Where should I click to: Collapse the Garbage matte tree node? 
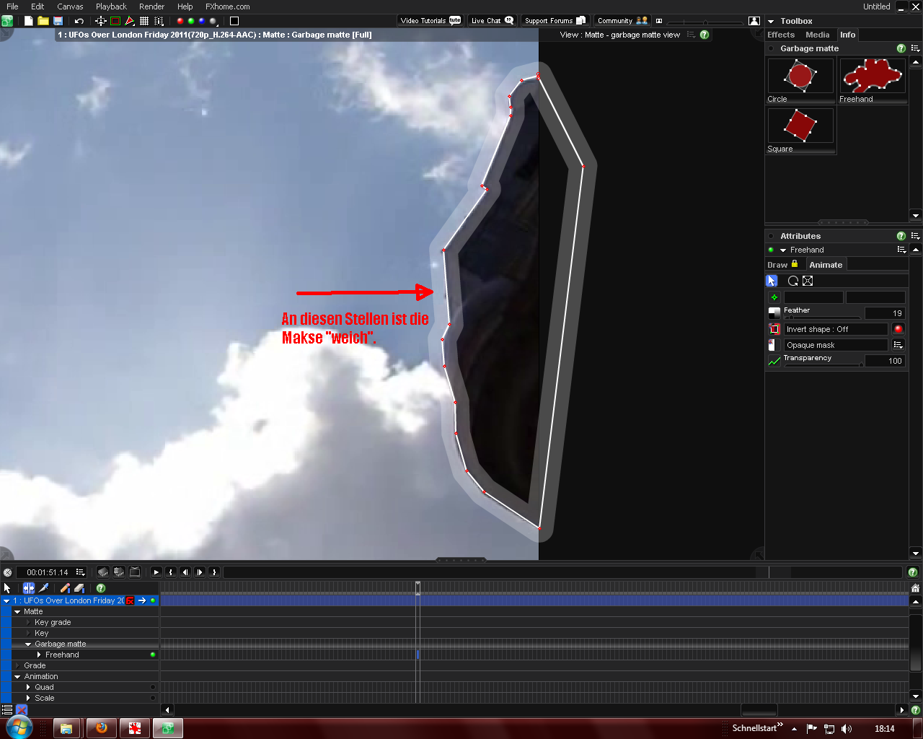pos(28,644)
